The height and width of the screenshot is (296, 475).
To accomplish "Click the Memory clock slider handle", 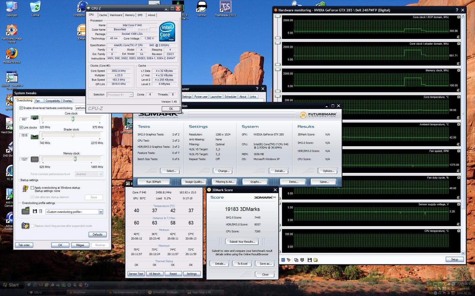I will tap(75, 159).
